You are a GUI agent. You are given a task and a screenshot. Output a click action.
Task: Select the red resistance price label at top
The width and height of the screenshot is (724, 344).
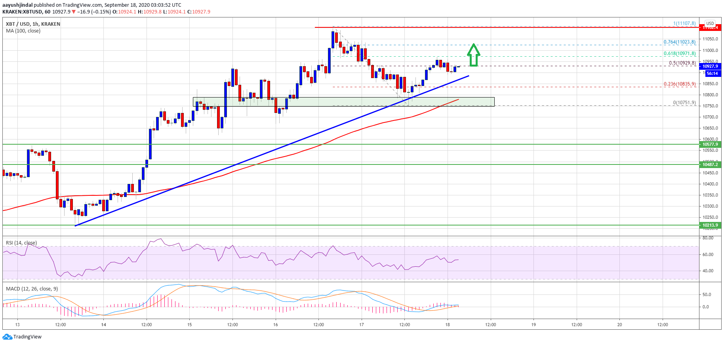pos(710,28)
